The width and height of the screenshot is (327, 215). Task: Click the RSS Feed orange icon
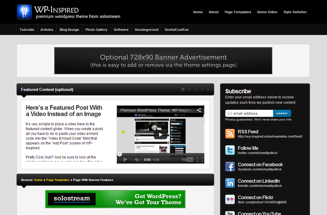[230, 133]
